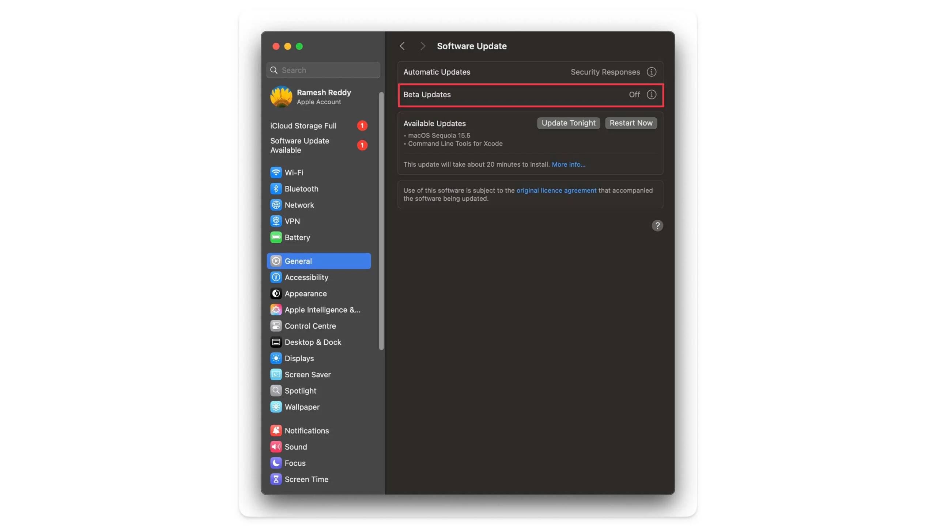Viewport: 936px width, 526px height.
Task: Click Automatic Updates label
Action: (x=437, y=72)
